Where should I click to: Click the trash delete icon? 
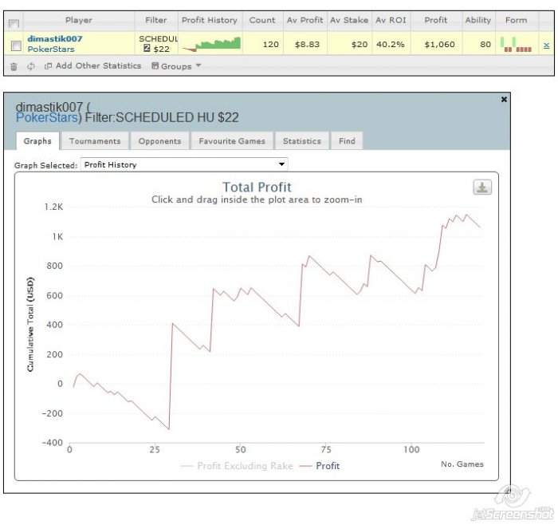click(14, 66)
